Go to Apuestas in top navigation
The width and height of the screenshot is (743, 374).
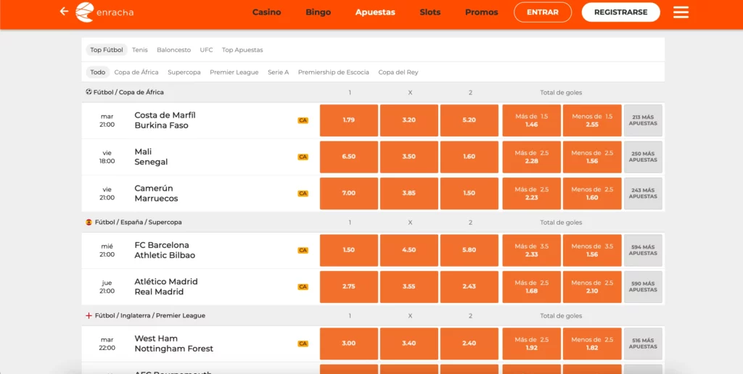pyautogui.click(x=375, y=12)
